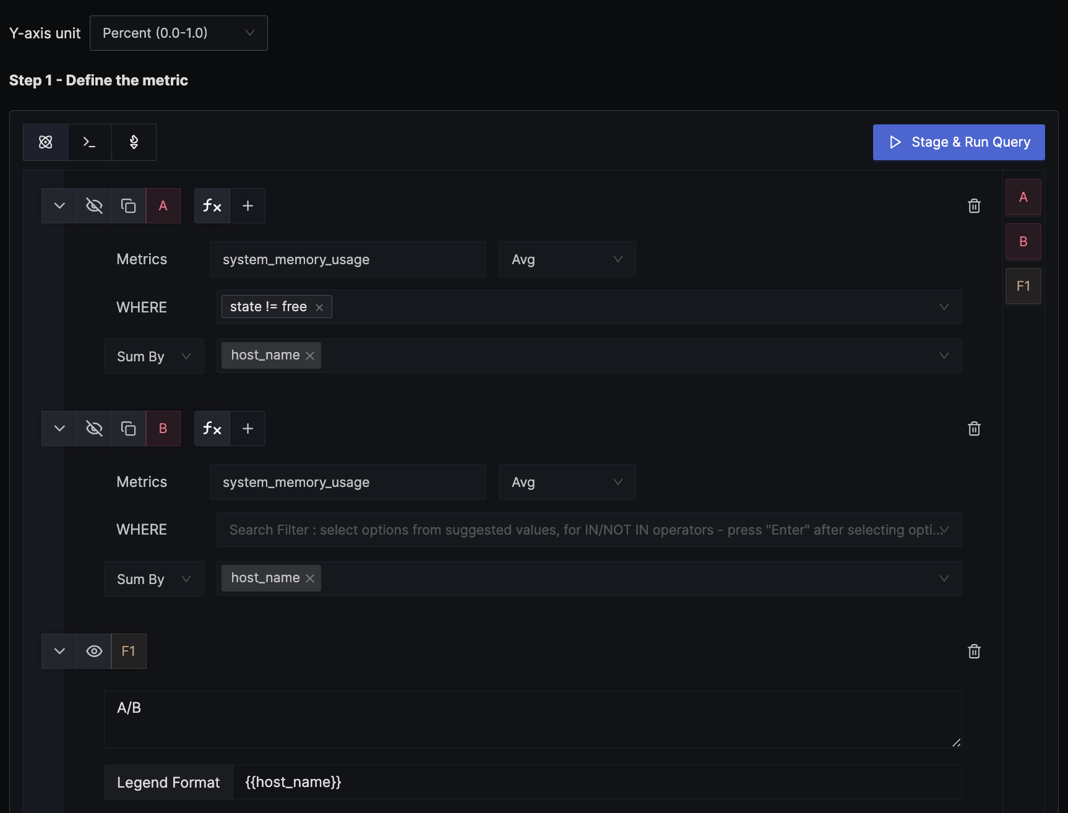
Task: Select the Query Builder tab icon
Action: click(45, 142)
